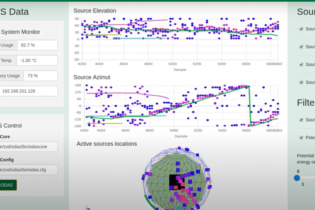
Task: Toggle the third Source checkbox in Sources
Action: tap(301, 64)
